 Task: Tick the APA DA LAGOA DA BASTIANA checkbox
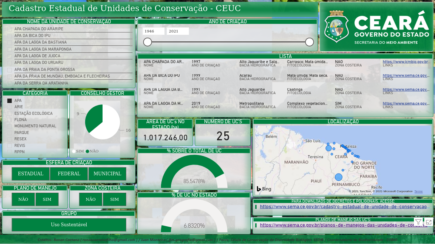click(x=10, y=42)
